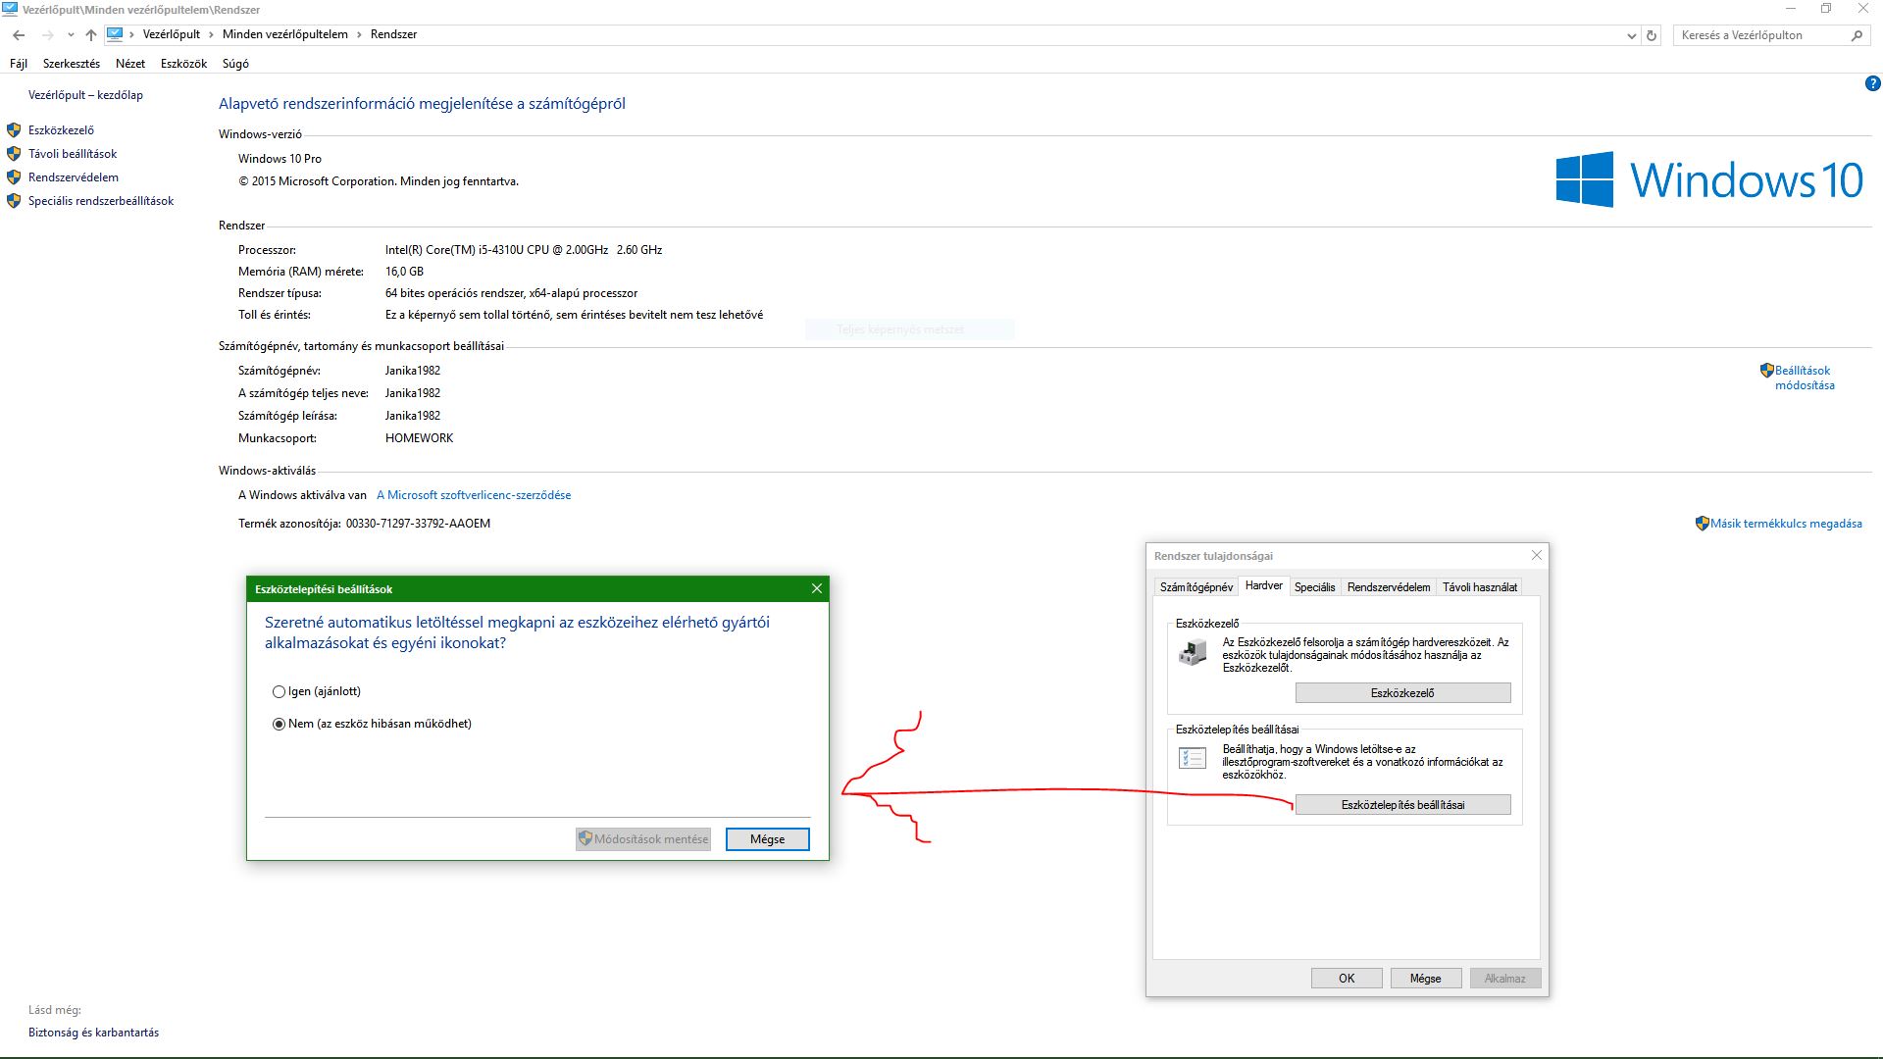Click the 16,0 GB memory value
This screenshot has width=1883, height=1059.
(x=404, y=272)
